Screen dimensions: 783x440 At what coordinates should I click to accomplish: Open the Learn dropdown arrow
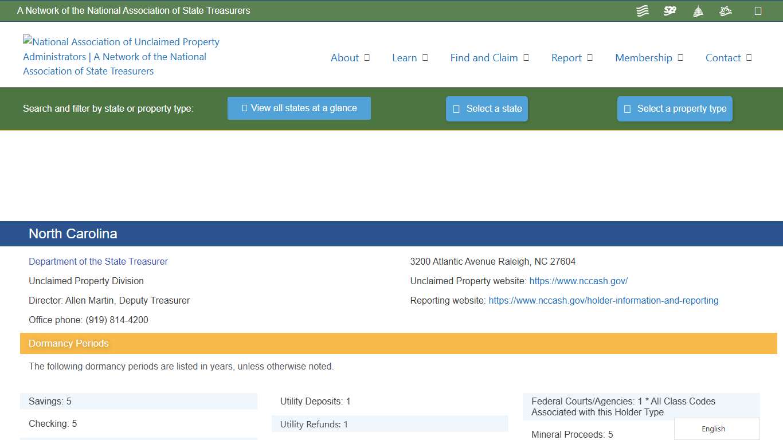pos(424,57)
